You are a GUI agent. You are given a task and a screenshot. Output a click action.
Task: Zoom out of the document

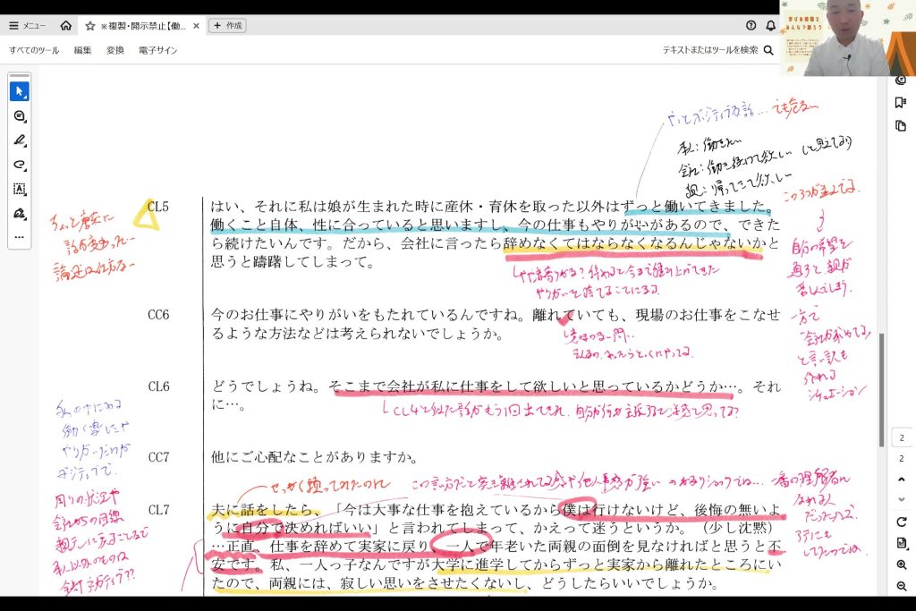click(x=902, y=586)
